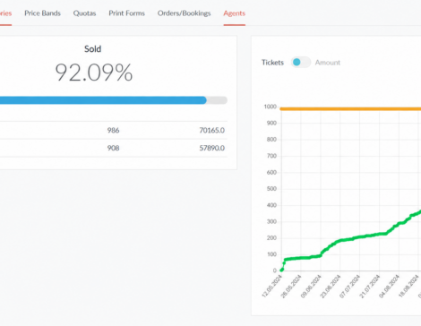Click the 57890.0 amount value

point(212,148)
